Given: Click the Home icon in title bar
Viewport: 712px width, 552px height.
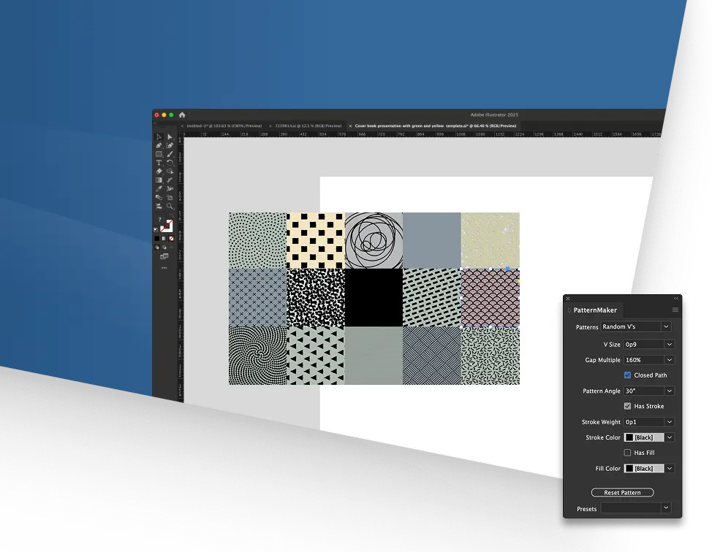Looking at the screenshot, I should point(182,115).
